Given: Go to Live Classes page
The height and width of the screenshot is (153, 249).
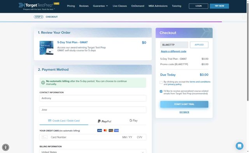Looking at the screenshot, I should [120, 6].
